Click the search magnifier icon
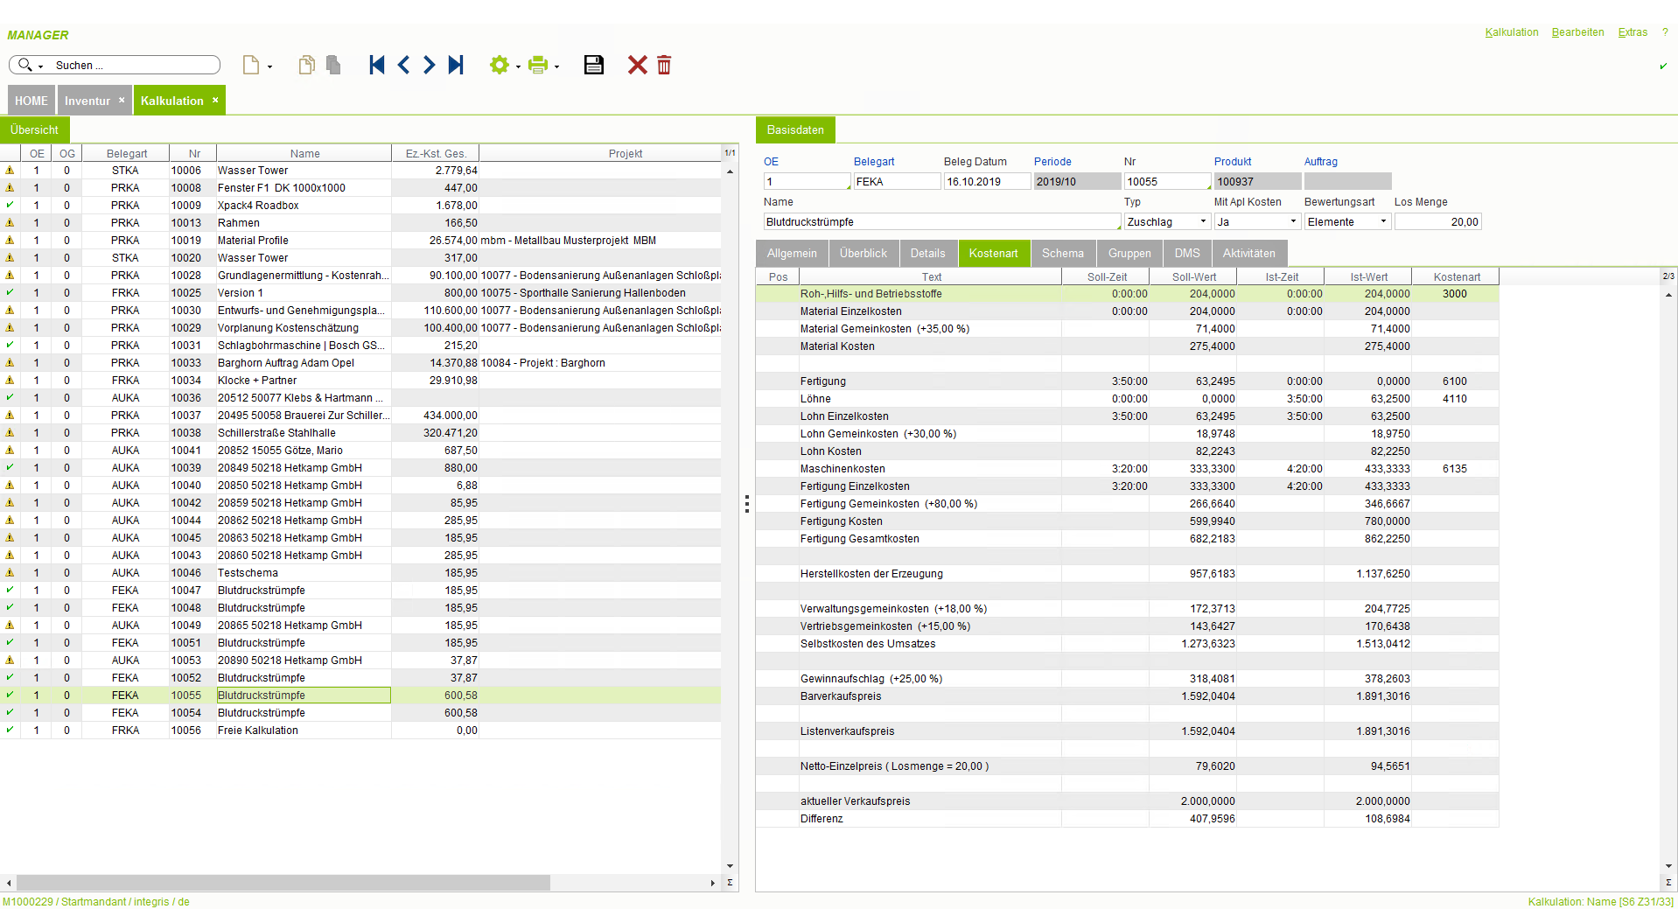1678x909 pixels. pos(24,65)
